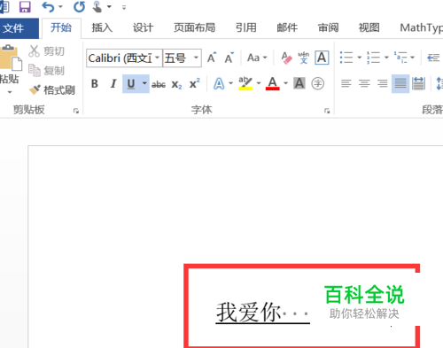Toggle bold formatting
The height and width of the screenshot is (348, 443).
(95, 84)
